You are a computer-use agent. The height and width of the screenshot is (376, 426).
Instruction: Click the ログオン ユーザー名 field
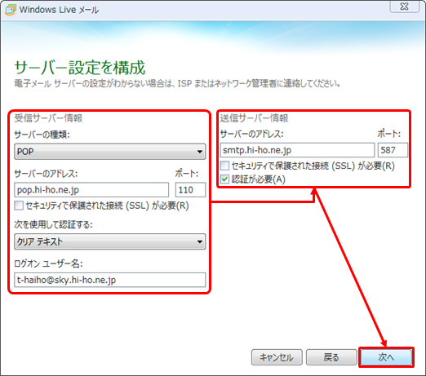(x=110, y=280)
